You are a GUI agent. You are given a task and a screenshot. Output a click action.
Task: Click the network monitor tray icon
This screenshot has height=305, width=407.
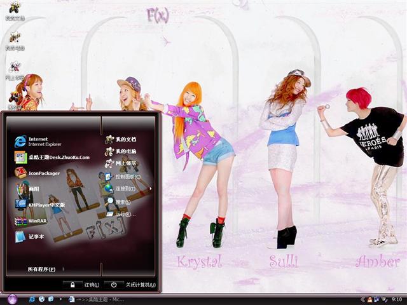click(x=376, y=299)
